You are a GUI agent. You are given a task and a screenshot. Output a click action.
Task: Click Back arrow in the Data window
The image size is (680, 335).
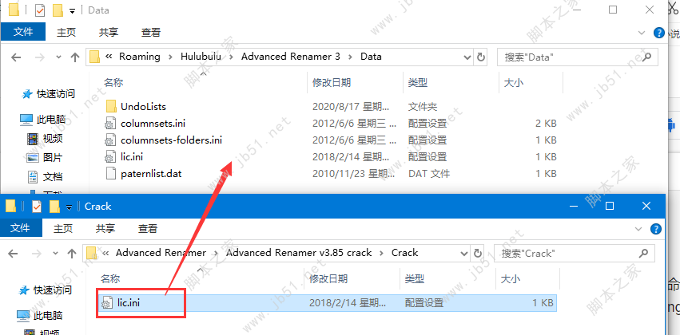[x=16, y=57]
